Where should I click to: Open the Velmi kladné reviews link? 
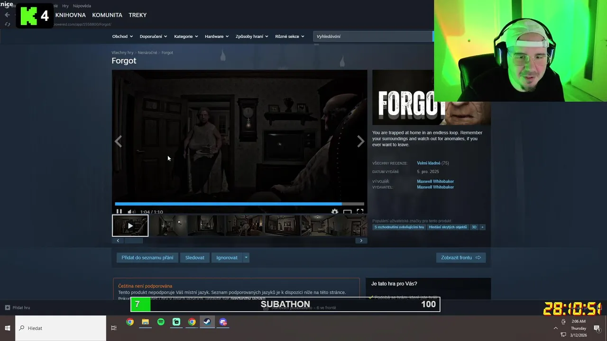tap(429, 163)
